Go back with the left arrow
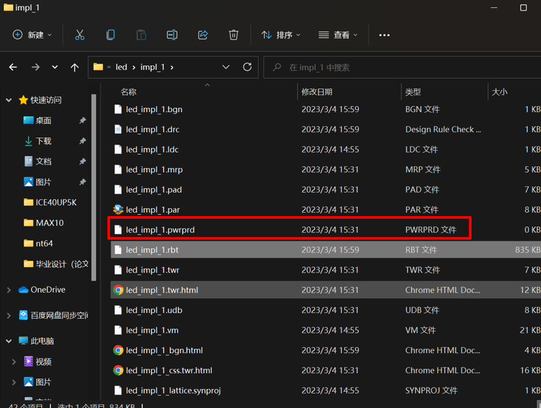Screen dimensions: 541x408 13,67
